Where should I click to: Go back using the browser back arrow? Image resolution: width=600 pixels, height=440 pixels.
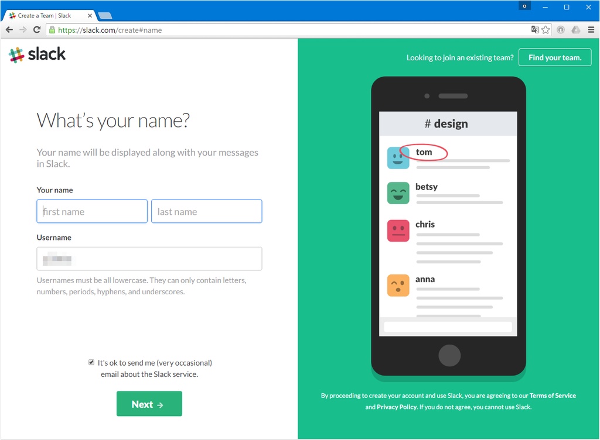point(9,30)
